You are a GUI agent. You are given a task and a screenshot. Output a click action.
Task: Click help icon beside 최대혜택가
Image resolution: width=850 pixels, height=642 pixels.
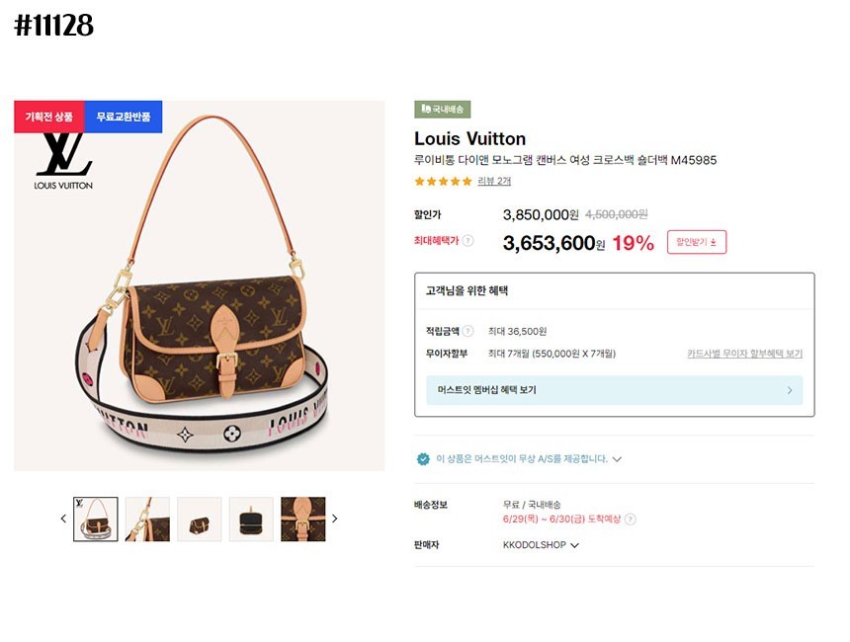468,241
